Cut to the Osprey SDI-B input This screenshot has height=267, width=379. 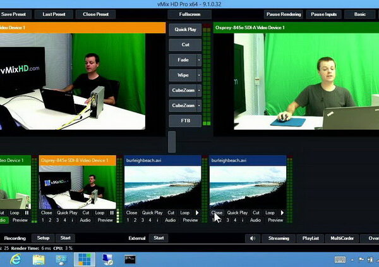pos(86,213)
